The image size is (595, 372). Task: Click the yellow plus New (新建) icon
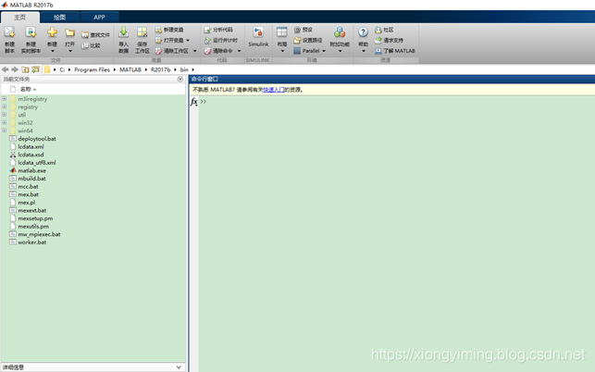(52, 32)
